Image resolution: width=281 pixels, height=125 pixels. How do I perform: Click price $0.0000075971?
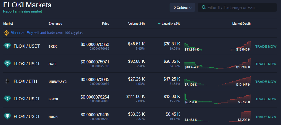pyautogui.click(x=95, y=62)
